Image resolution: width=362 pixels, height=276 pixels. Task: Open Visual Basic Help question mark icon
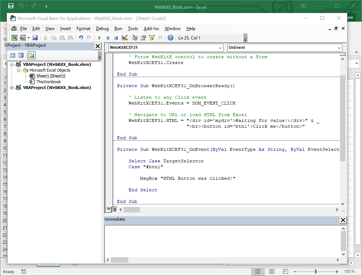pyautogui.click(x=171, y=38)
